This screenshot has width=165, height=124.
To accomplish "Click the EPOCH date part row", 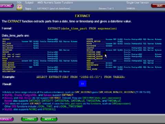I will pos(40,59).
